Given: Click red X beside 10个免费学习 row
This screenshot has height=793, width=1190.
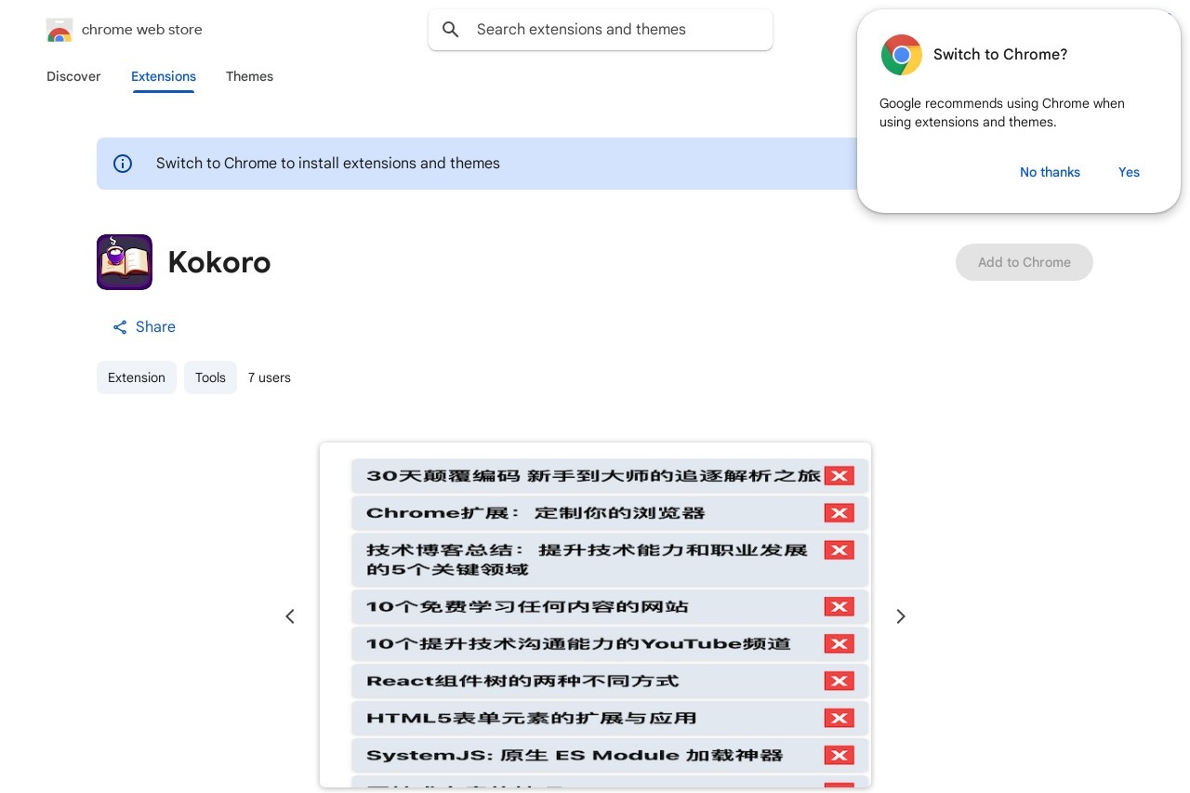Looking at the screenshot, I should [839, 607].
